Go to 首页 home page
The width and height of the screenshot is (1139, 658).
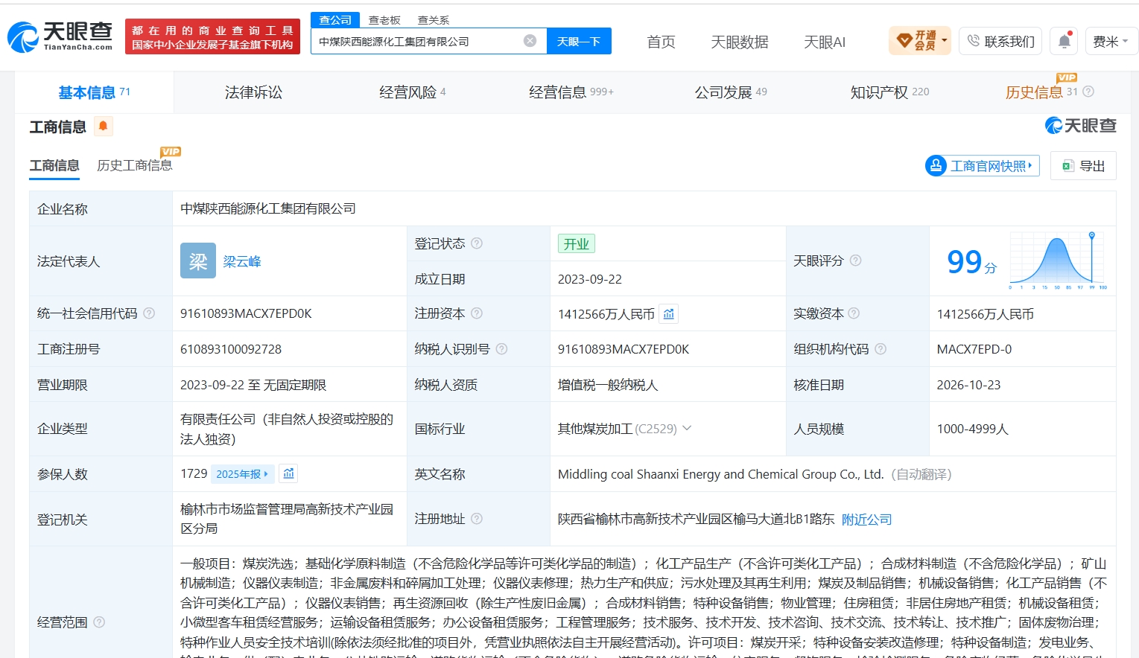tap(661, 42)
